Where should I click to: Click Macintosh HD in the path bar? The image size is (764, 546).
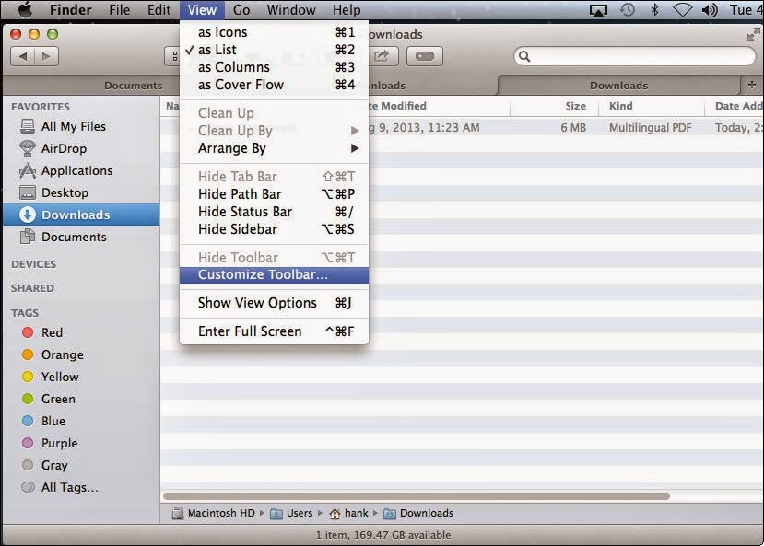click(214, 514)
